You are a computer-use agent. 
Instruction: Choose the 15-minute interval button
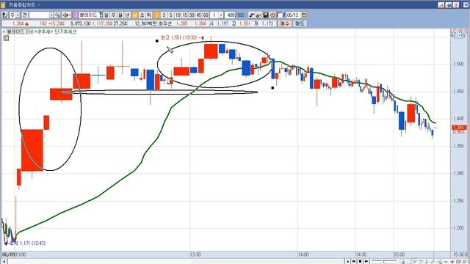coord(184,15)
